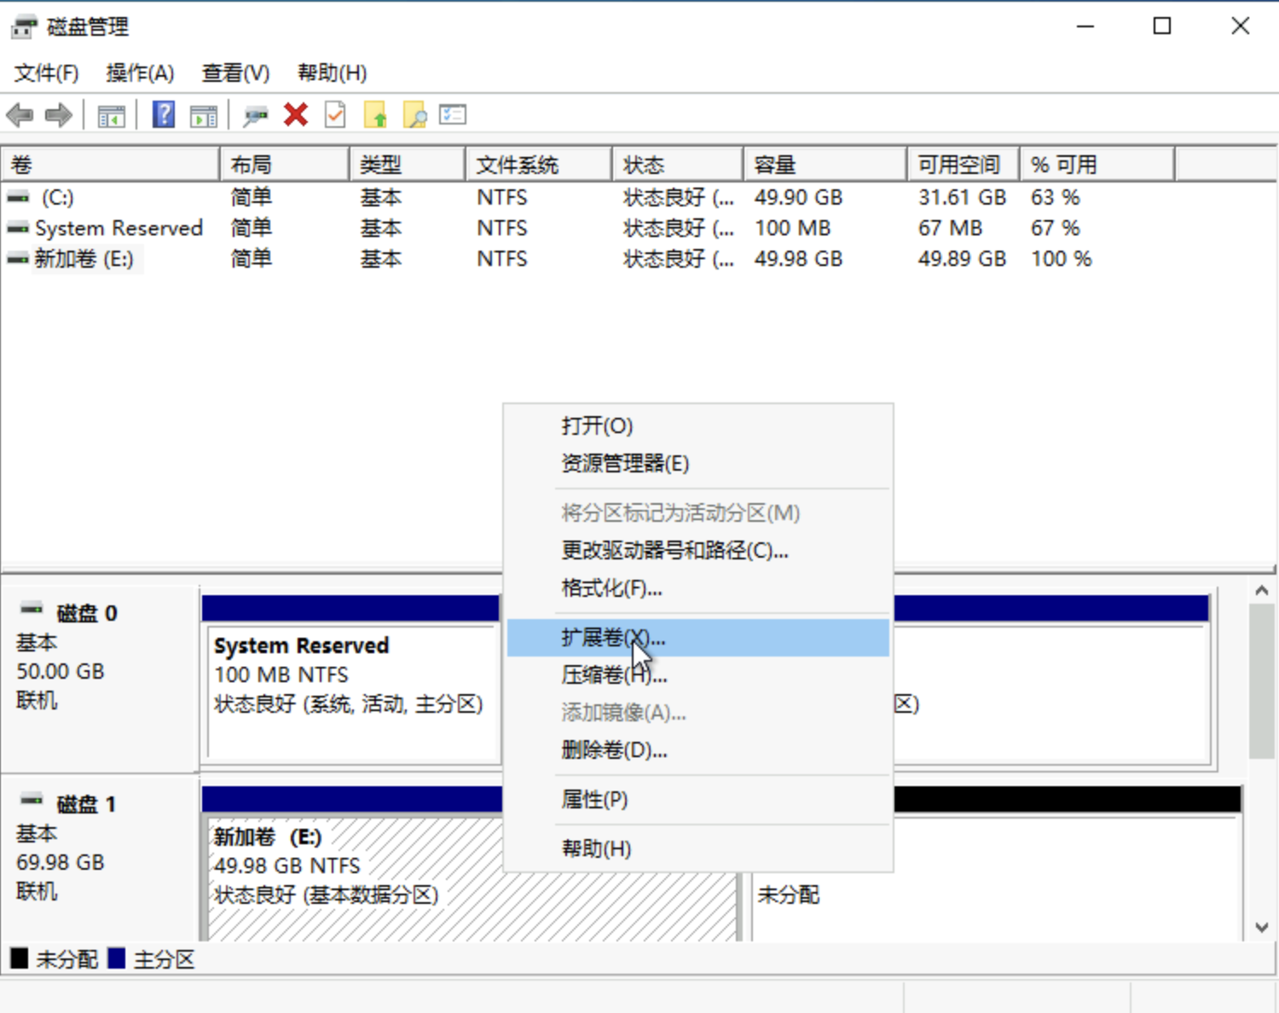Sort by the 类型 column header
The height and width of the screenshot is (1013, 1279).
coord(408,165)
